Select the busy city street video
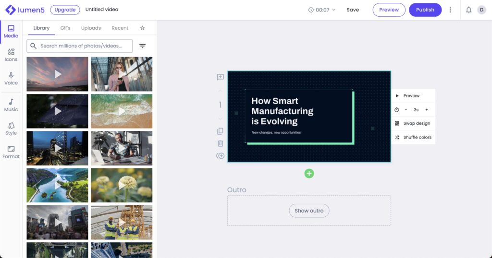Viewport: 492px width, 258px height. (58, 223)
